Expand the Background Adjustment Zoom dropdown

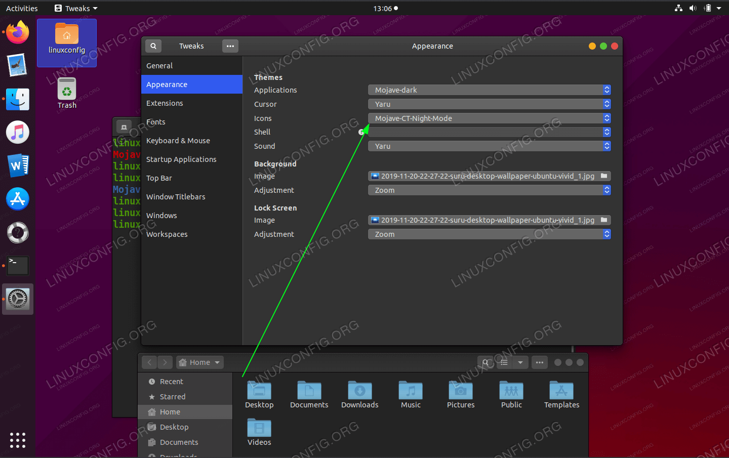coord(489,190)
